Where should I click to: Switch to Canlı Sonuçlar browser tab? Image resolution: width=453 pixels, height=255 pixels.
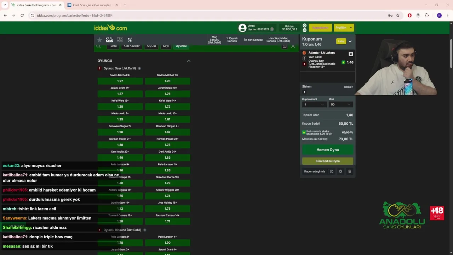[92, 5]
